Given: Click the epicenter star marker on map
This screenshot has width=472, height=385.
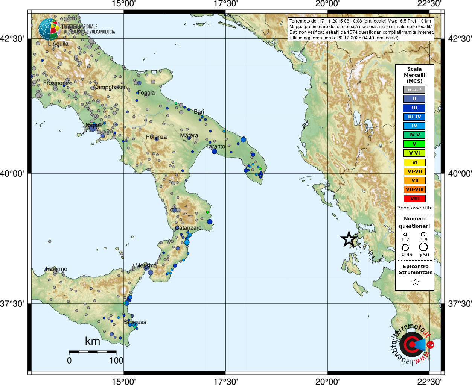Looking at the screenshot, I should pos(349,239).
